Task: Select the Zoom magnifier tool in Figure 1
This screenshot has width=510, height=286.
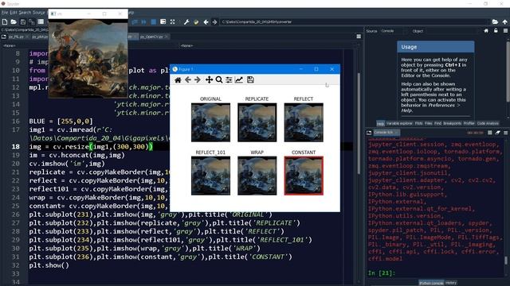Action: pos(219,79)
